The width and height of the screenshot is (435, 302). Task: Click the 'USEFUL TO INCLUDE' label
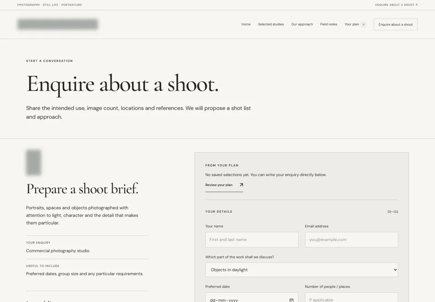tap(43, 266)
